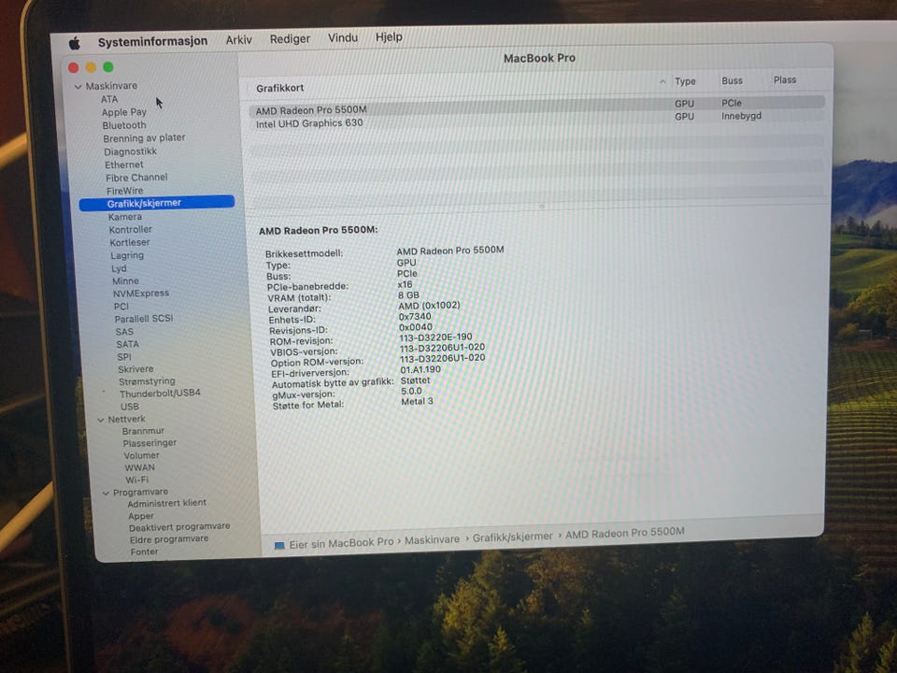The height and width of the screenshot is (673, 897).
Task: Open the Arkiv menu
Action: pos(238,39)
